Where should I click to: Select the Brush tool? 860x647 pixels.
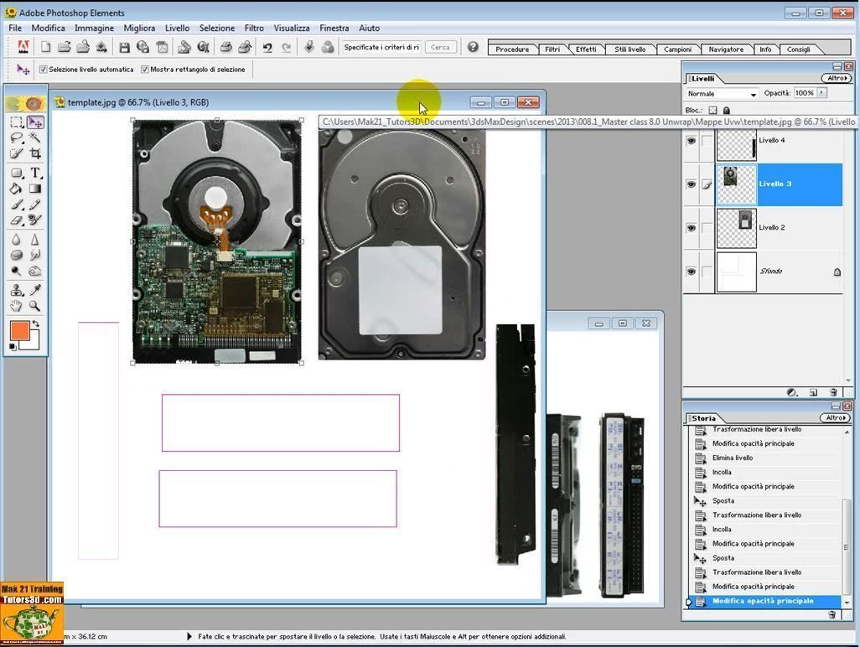tap(17, 204)
